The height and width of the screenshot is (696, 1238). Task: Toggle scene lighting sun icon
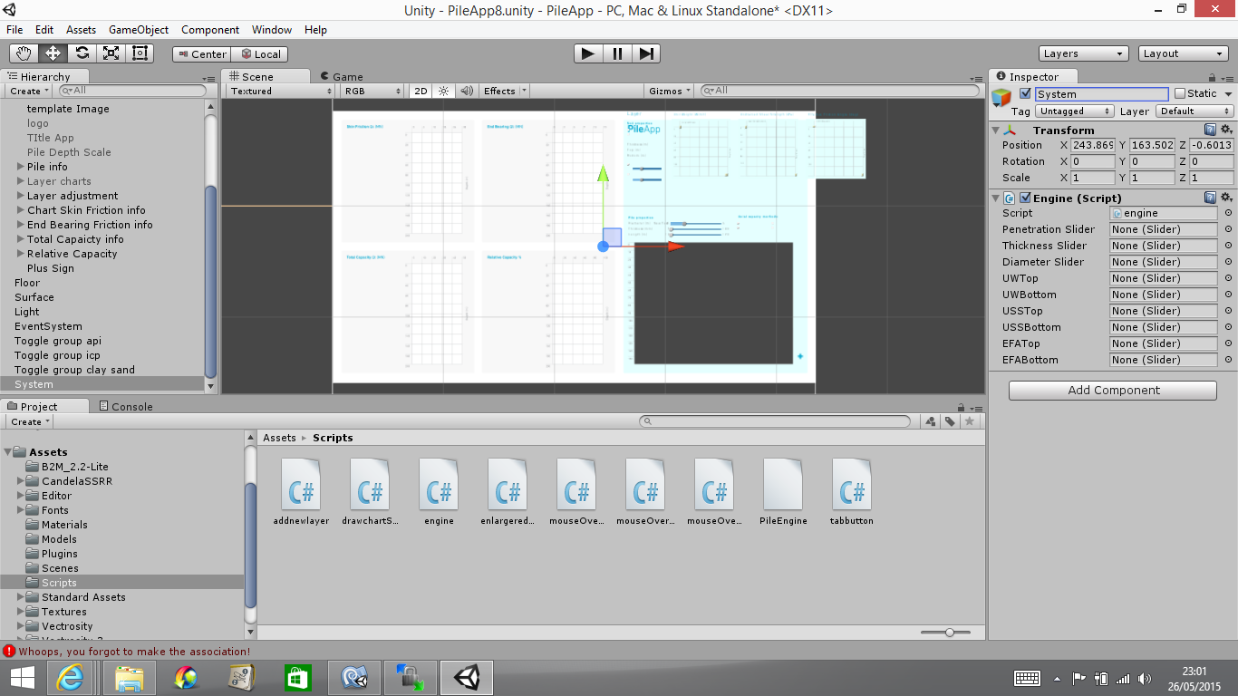[x=443, y=91]
